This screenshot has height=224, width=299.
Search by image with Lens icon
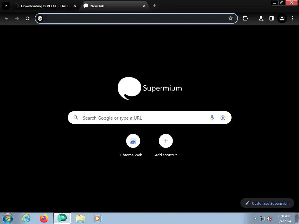pyautogui.click(x=223, y=118)
